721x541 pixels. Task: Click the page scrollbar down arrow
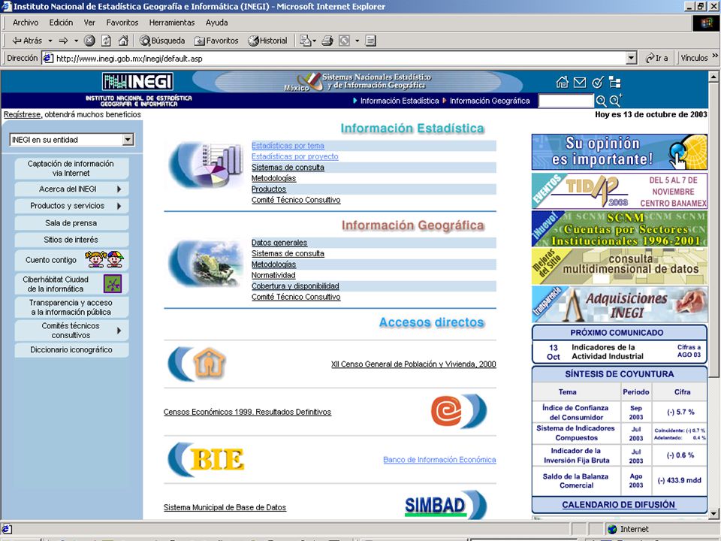click(x=713, y=513)
